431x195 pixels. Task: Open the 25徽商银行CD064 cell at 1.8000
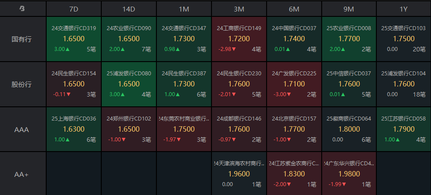pos(349,129)
